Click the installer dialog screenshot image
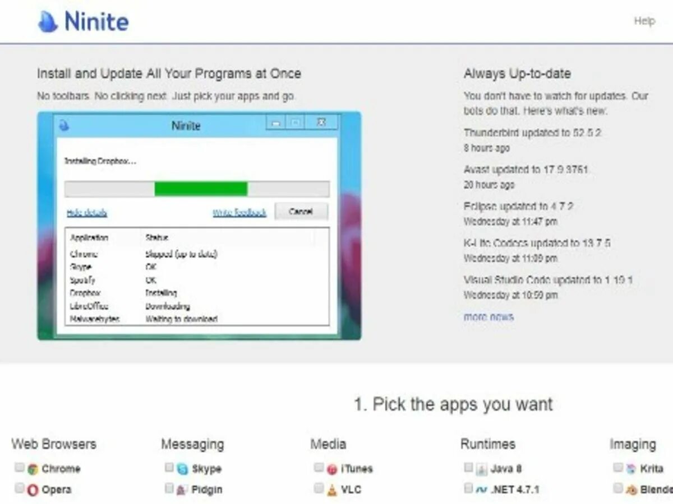673x504 pixels. (199, 226)
